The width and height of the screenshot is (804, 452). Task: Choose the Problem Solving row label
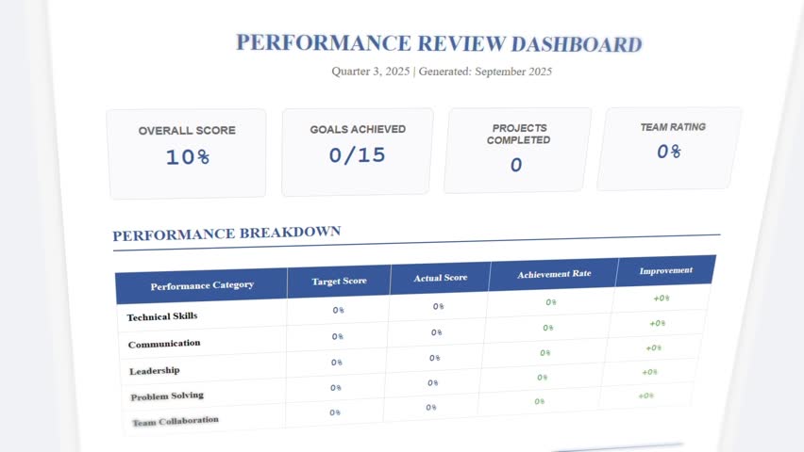pos(167,395)
